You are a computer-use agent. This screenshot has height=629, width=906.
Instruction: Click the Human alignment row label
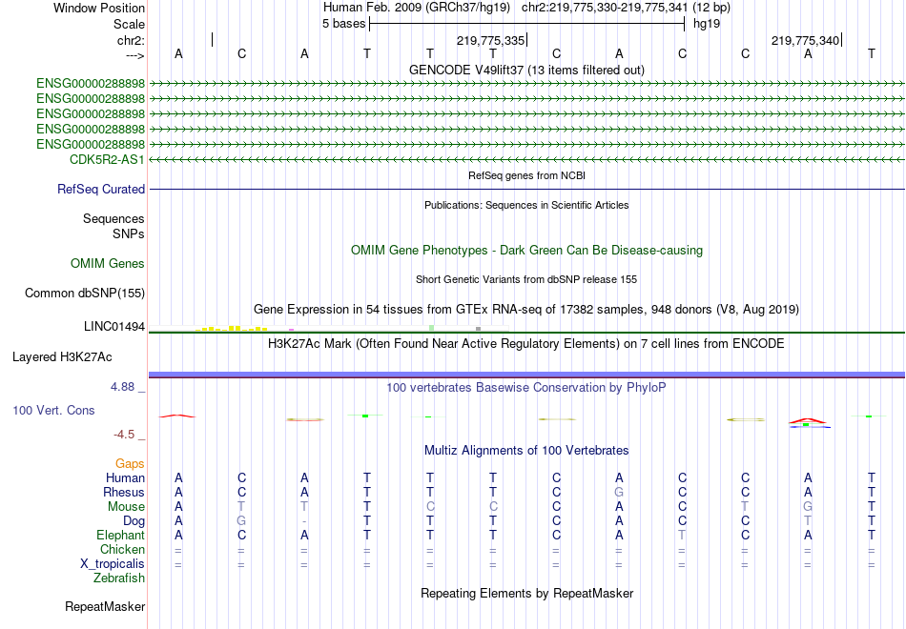[125, 477]
